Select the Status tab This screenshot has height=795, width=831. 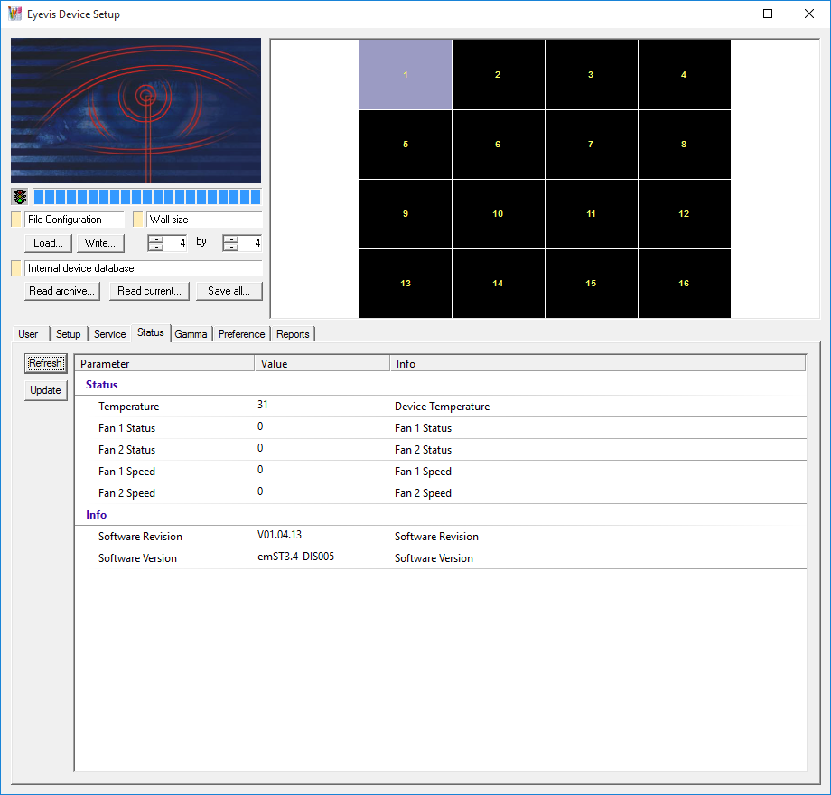pyautogui.click(x=151, y=332)
